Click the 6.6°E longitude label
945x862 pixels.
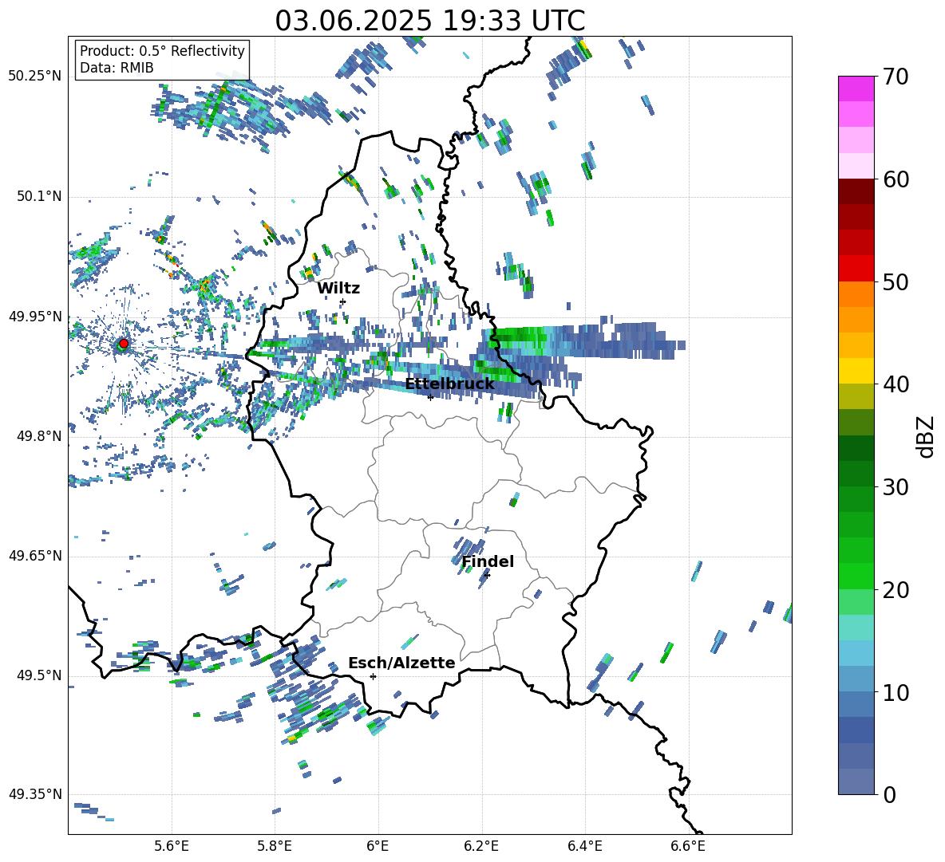[x=688, y=846]
